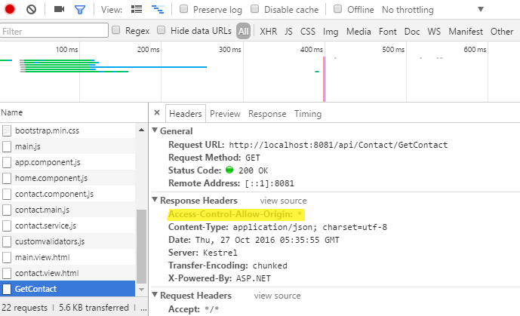Image resolution: width=520 pixels, height=316 pixels.
Task: Filter requests by XHR type
Action: pyautogui.click(x=268, y=32)
